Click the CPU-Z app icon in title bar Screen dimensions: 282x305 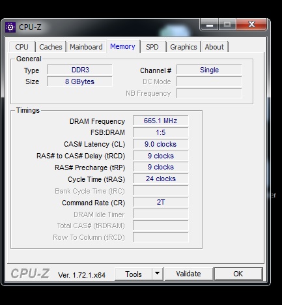(x=10, y=27)
